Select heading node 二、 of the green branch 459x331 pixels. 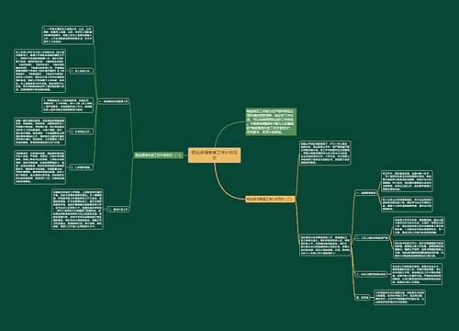pyautogui.click(x=118, y=210)
